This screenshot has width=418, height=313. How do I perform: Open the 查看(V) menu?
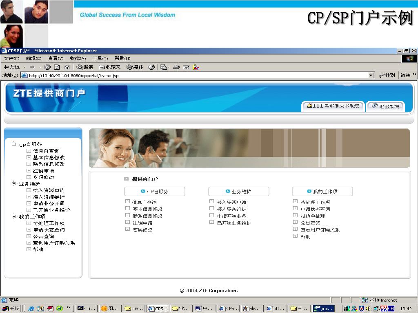(x=56, y=58)
